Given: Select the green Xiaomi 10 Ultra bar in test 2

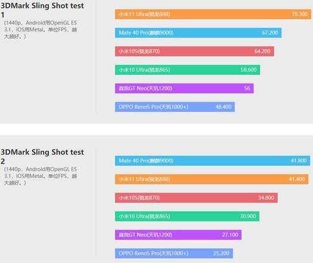Looking at the screenshot, I should point(187,216).
